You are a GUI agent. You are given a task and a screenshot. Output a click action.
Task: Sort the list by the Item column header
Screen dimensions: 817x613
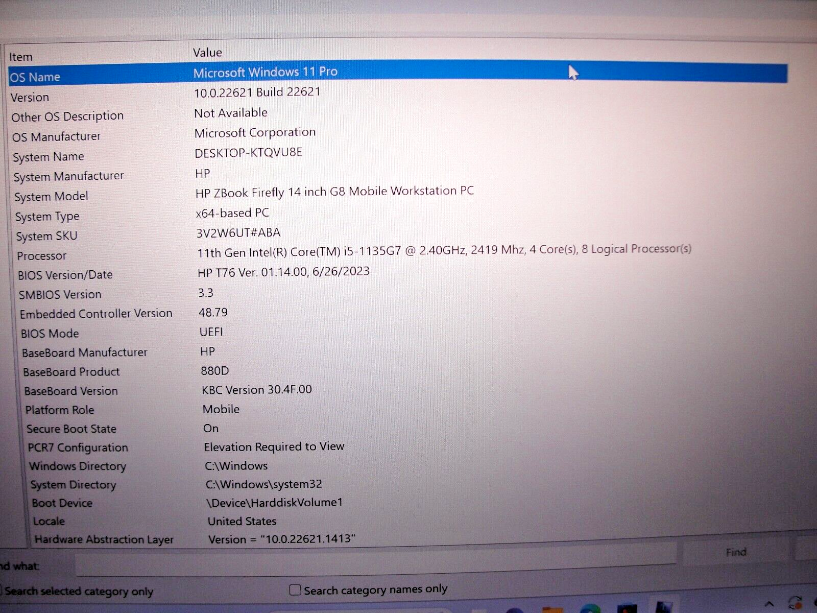click(x=20, y=57)
